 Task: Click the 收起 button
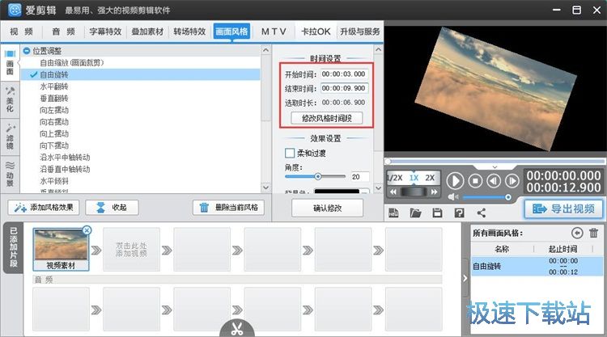[x=112, y=208]
